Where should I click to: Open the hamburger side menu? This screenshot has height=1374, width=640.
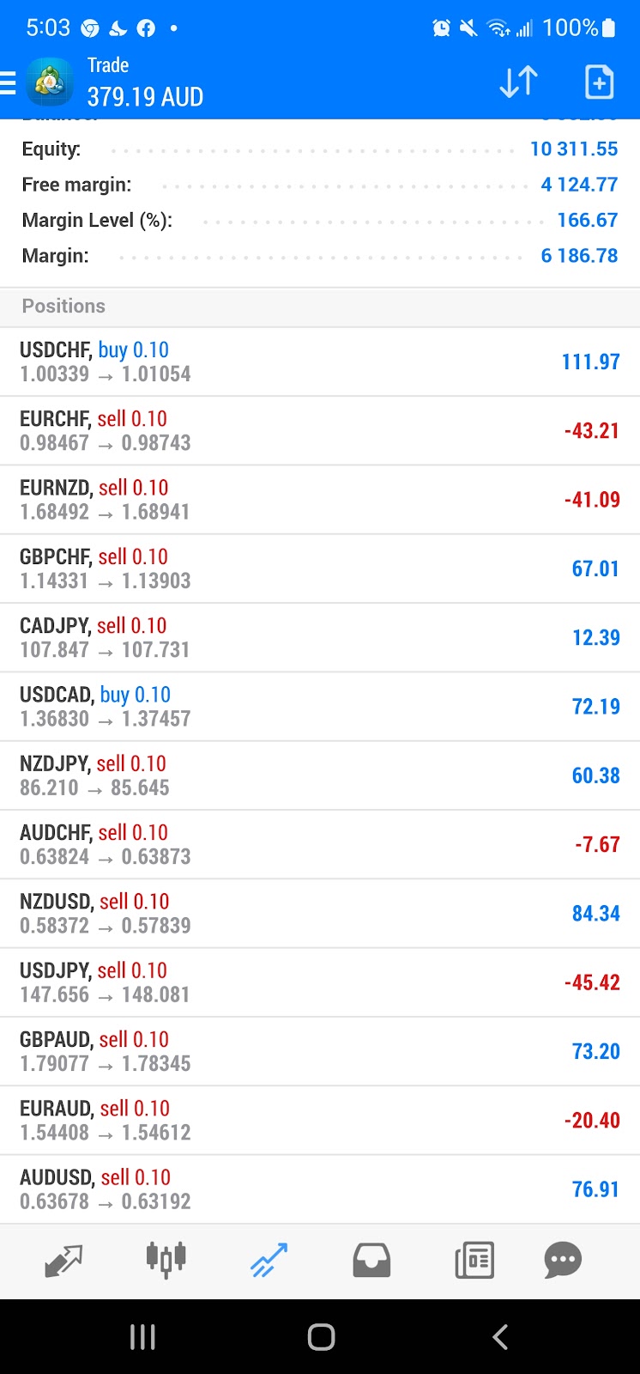tap(8, 82)
